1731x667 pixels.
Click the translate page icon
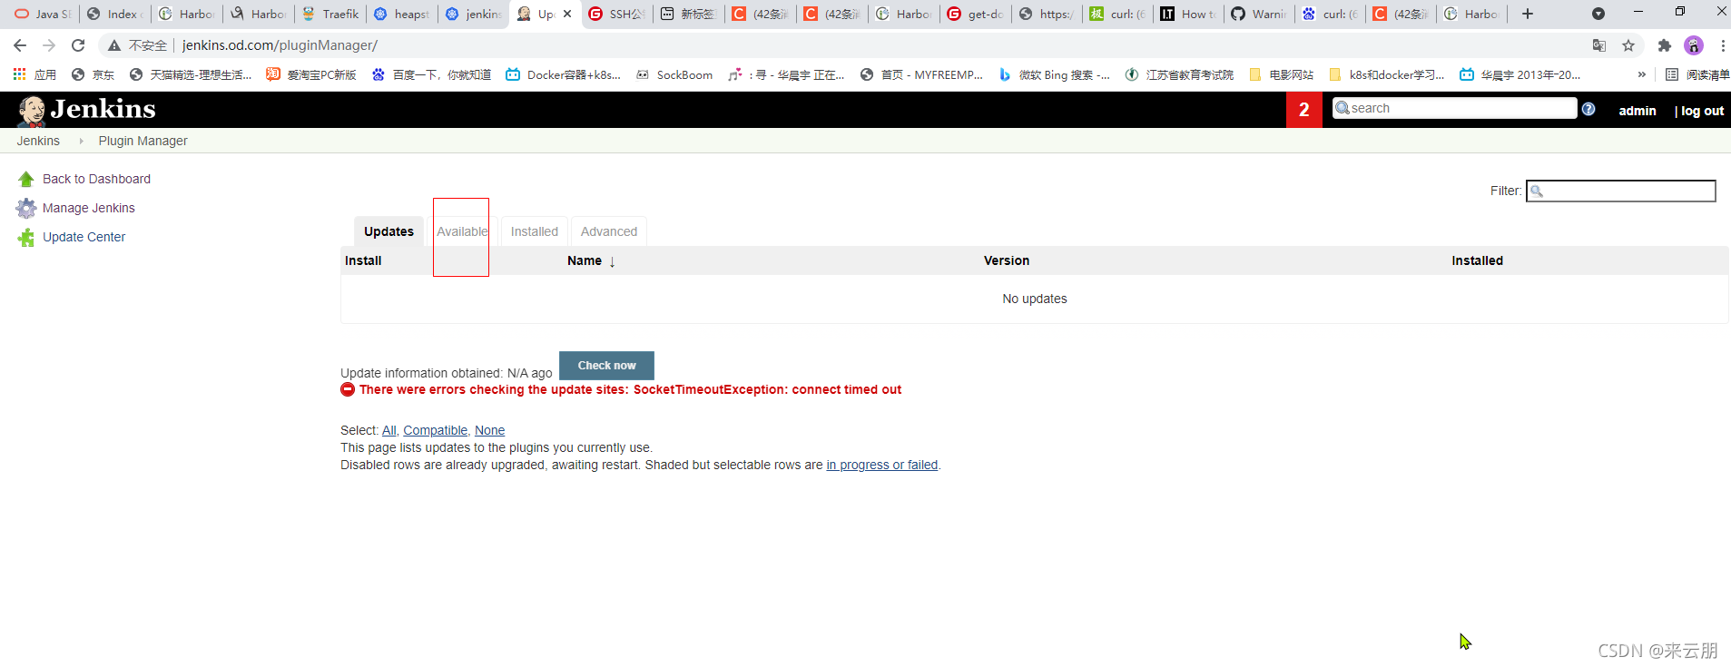coord(1599,45)
